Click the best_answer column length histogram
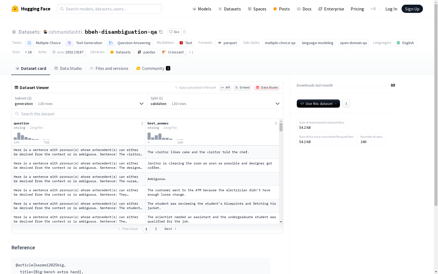 click(x=165, y=136)
